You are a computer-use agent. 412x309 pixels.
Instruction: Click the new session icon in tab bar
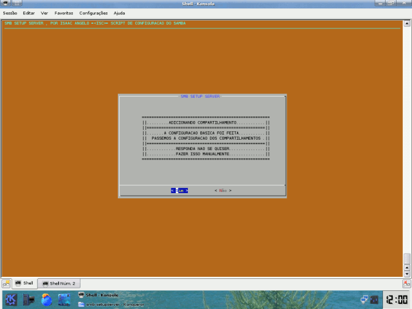pos(6,283)
